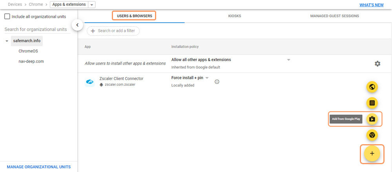The height and width of the screenshot is (172, 392).
Task: Toggle Include all organizational units checkbox
Action: point(7,16)
